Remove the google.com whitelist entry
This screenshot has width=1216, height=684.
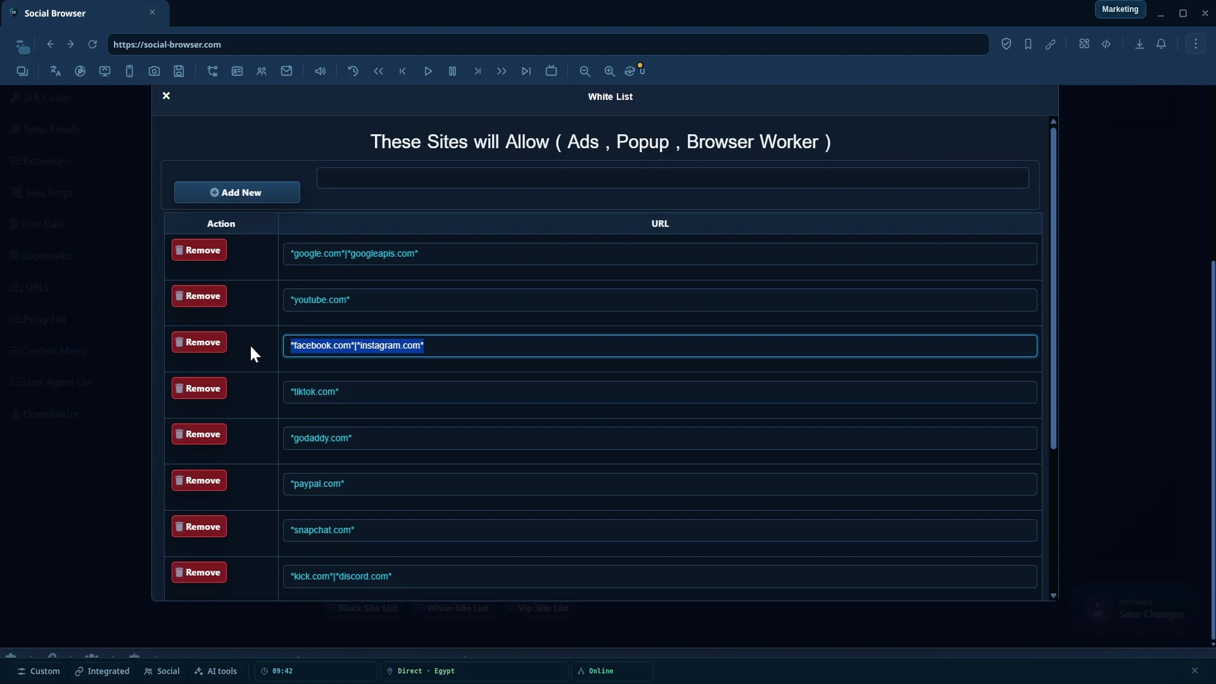[199, 250]
